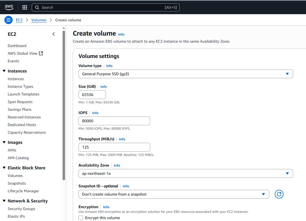Viewport: 306px width, 221px height.
Task: Expand the Snapshot ID dropdown
Action: (173, 194)
